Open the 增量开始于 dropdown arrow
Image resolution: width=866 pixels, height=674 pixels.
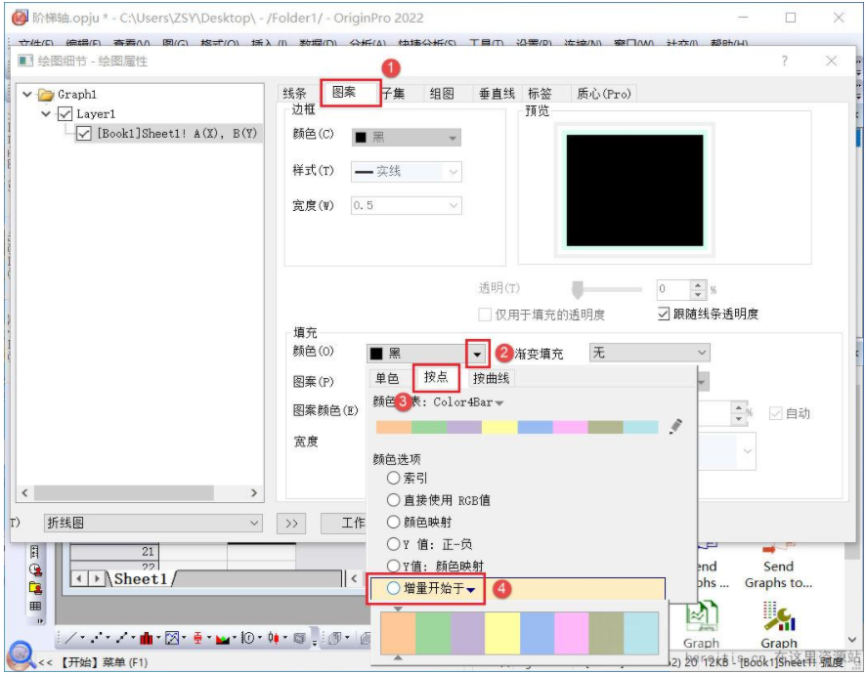tap(470, 590)
